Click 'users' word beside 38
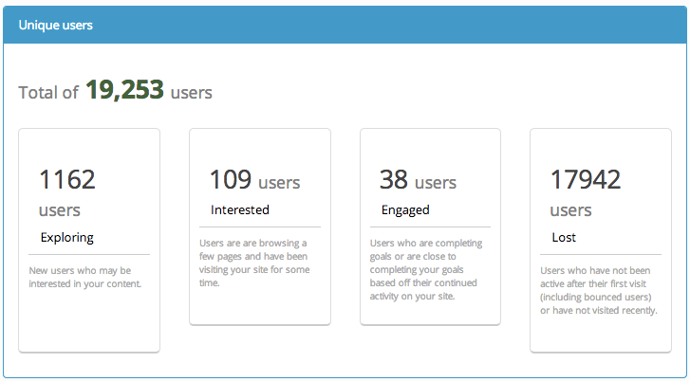The image size is (690, 381). click(x=436, y=182)
